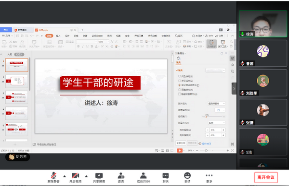
Task: Open the 插入 ribbon tab
Action: pyautogui.click(x=58, y=36)
